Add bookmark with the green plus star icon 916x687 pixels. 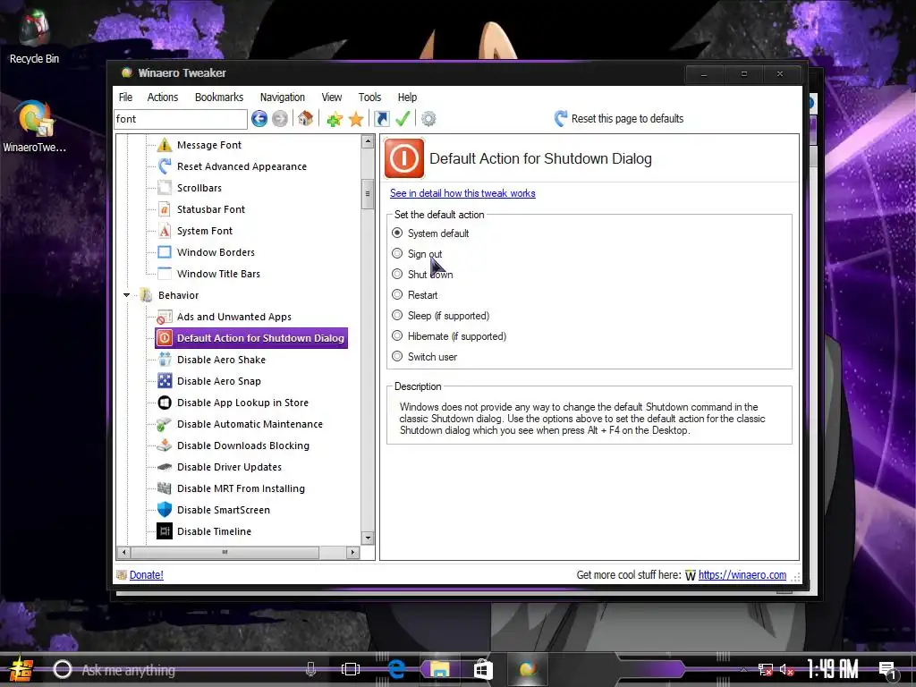pyautogui.click(x=335, y=119)
